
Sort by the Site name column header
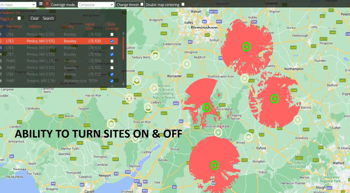pos(14,26)
